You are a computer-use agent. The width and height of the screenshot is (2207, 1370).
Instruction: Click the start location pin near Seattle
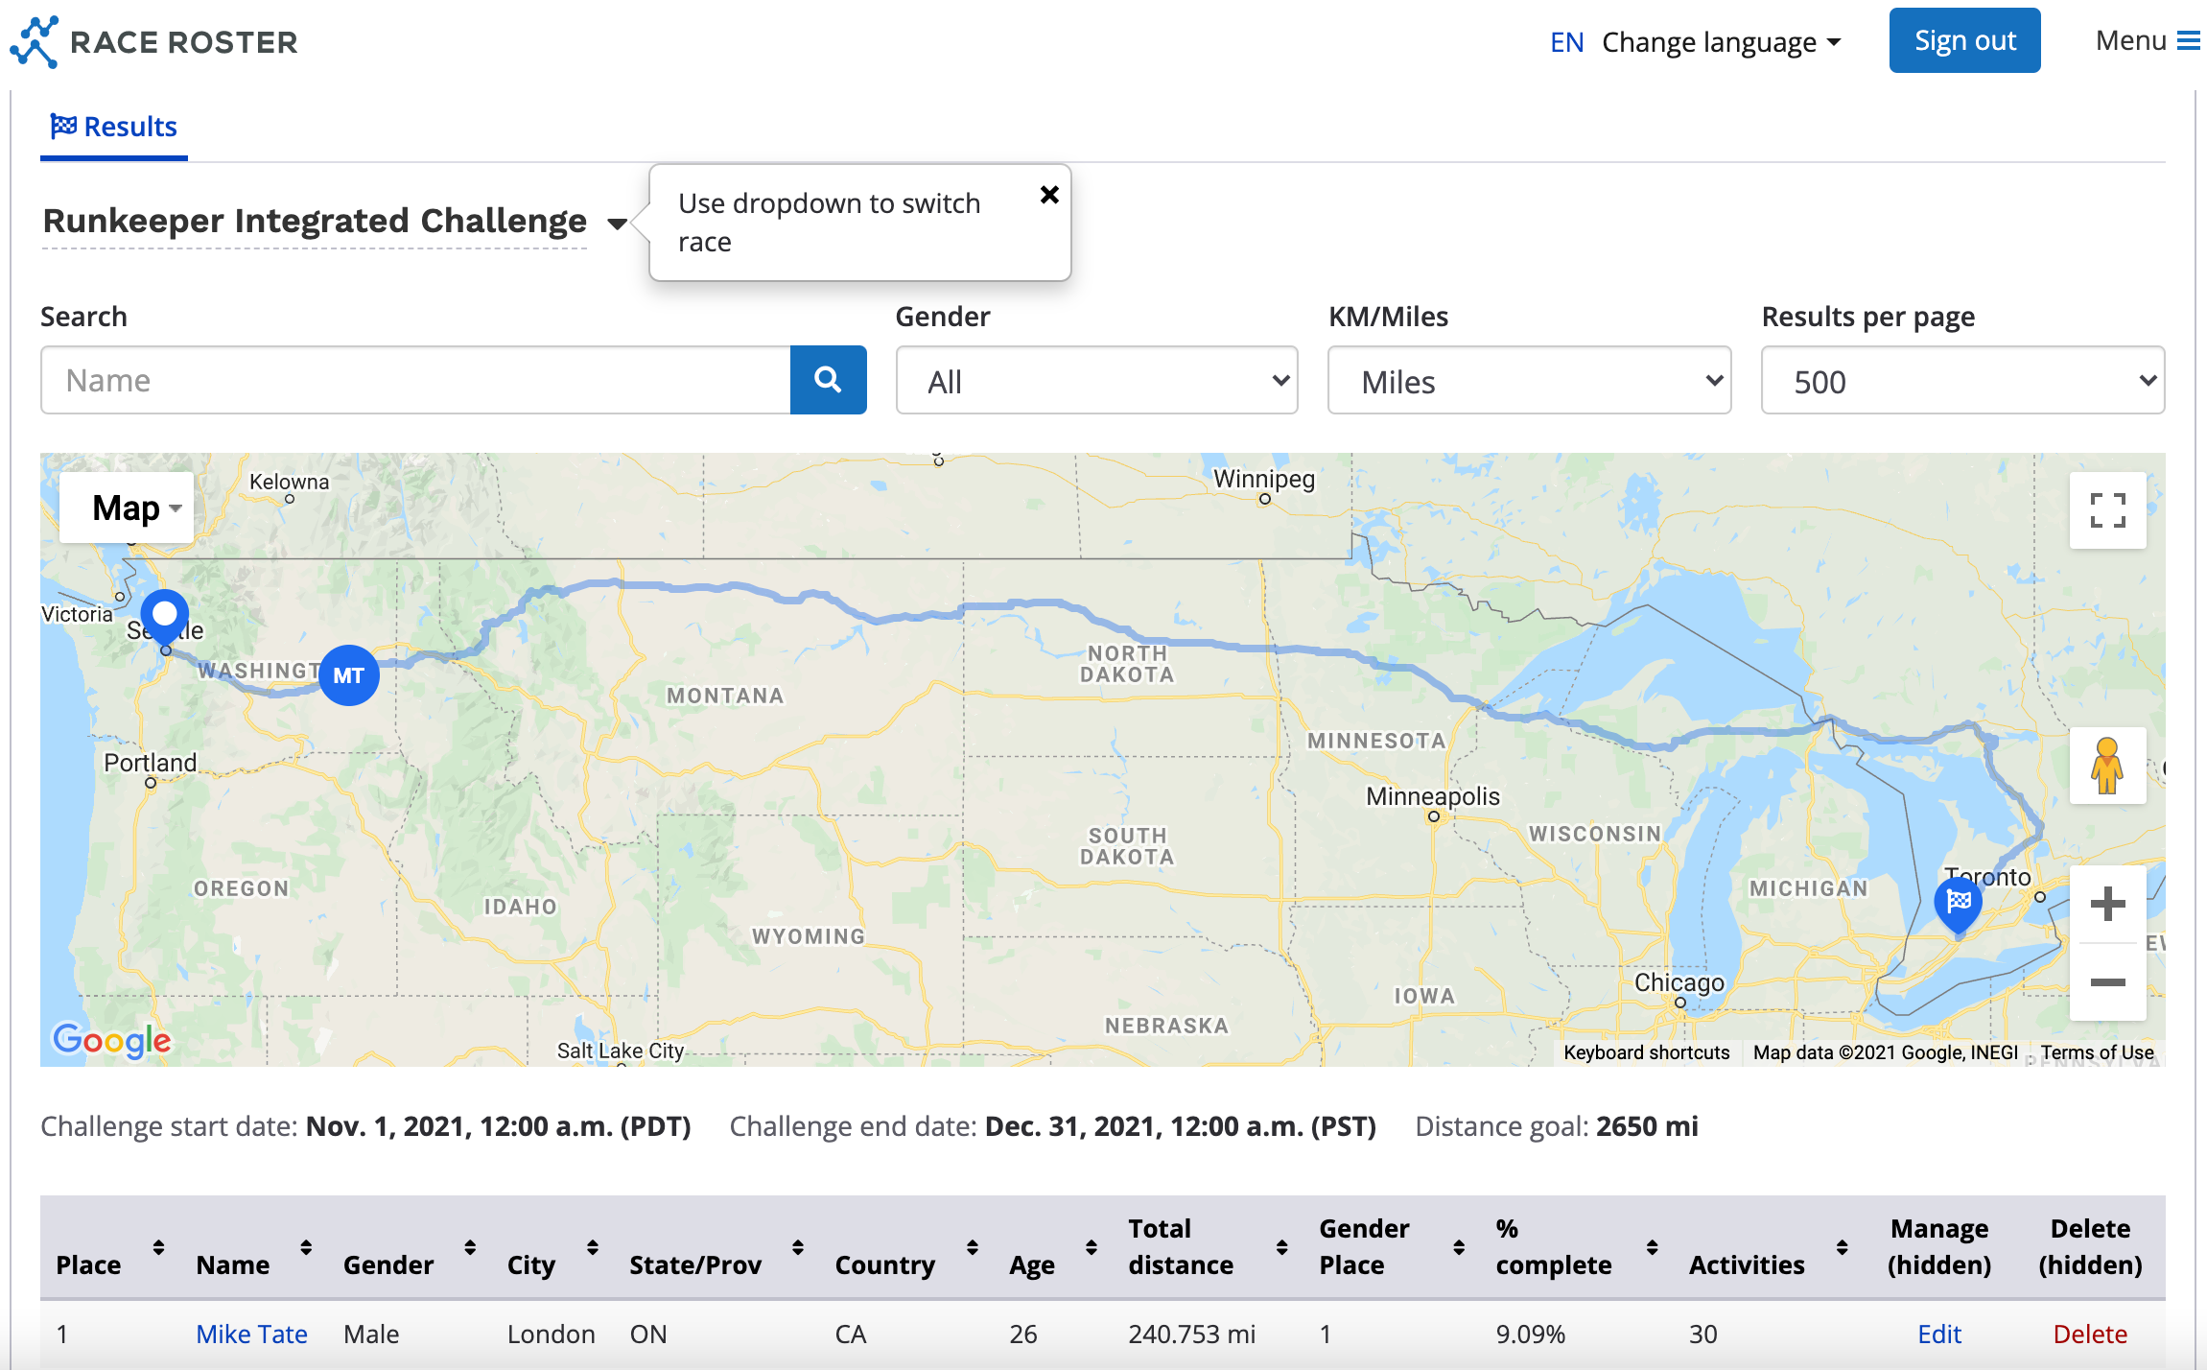click(x=165, y=615)
